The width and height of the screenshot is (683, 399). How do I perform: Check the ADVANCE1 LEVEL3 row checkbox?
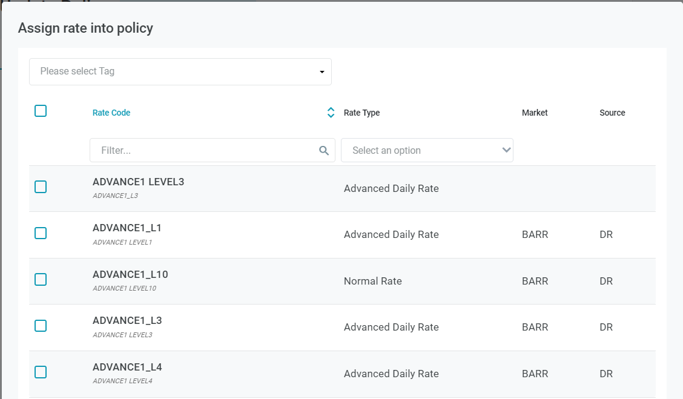coord(41,187)
